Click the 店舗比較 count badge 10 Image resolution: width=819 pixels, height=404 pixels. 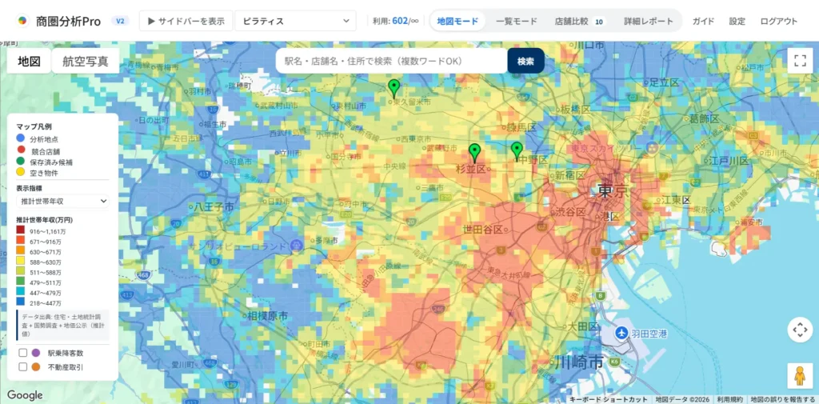[599, 22]
